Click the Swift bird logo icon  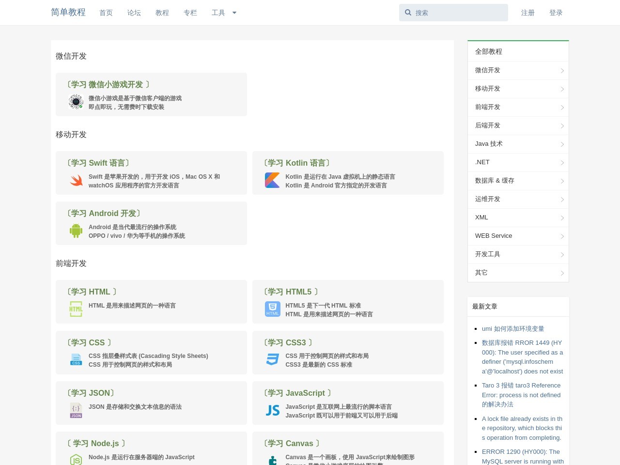click(x=76, y=181)
